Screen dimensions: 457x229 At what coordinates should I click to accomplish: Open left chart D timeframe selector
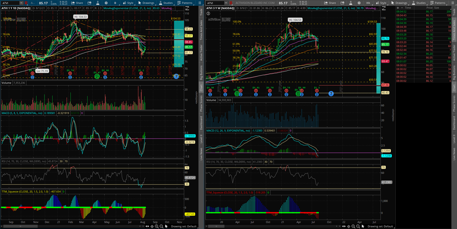coord(115,3)
